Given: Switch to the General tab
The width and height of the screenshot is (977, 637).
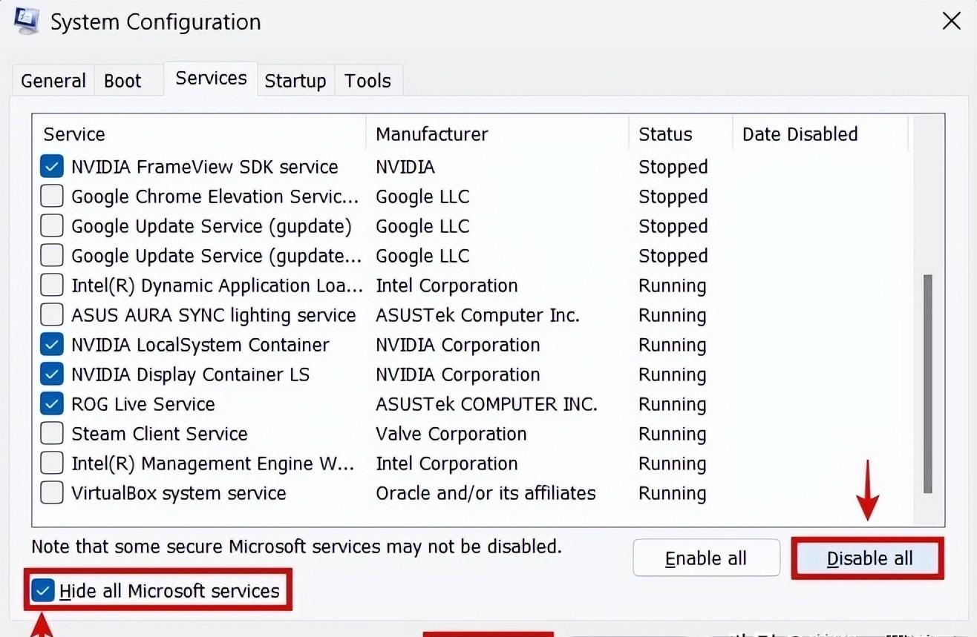Looking at the screenshot, I should click(53, 80).
